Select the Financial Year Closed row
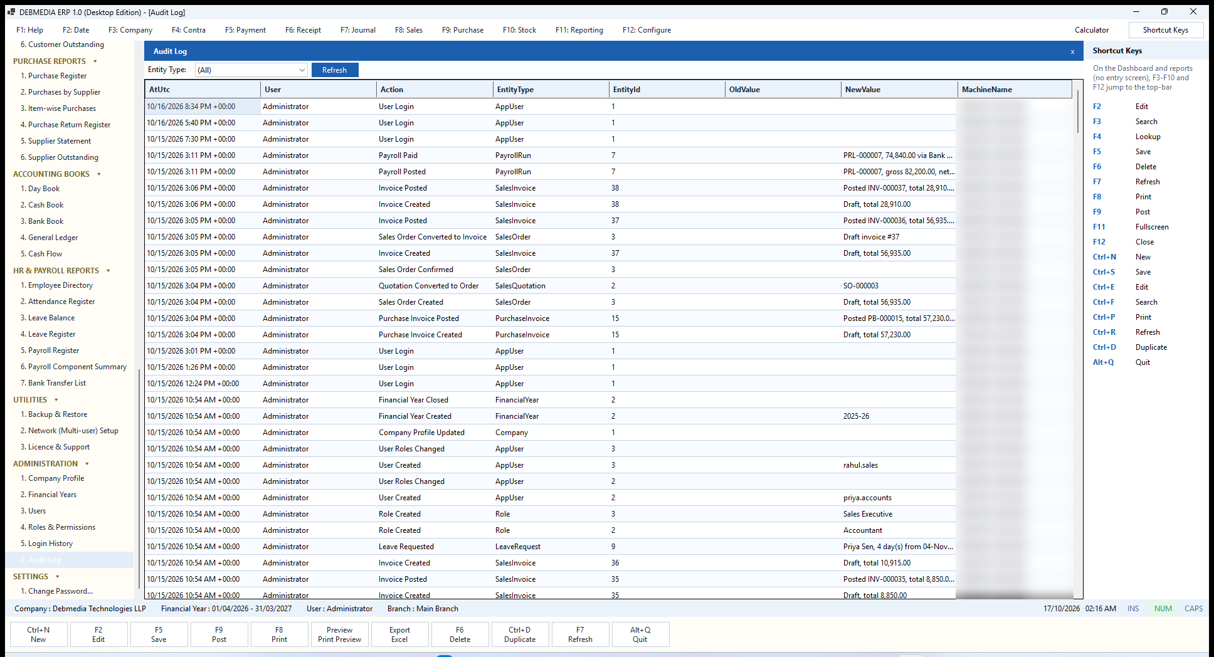1214x657 pixels. (x=608, y=400)
